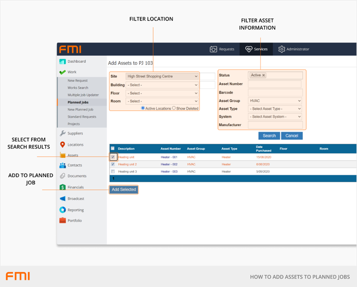Image resolution: width=357 pixels, height=287 pixels.
Task: Click the Search button
Action: coord(269,136)
